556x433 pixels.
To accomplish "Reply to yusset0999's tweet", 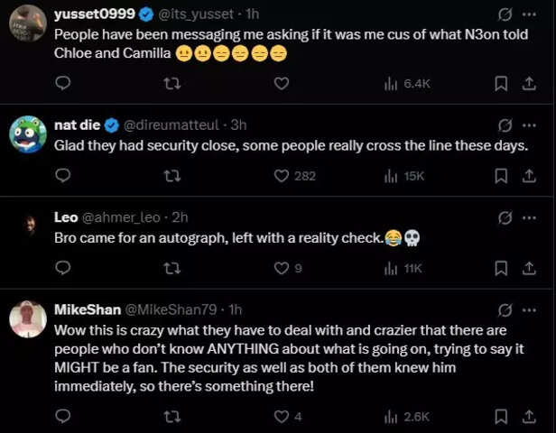I will coord(63,83).
